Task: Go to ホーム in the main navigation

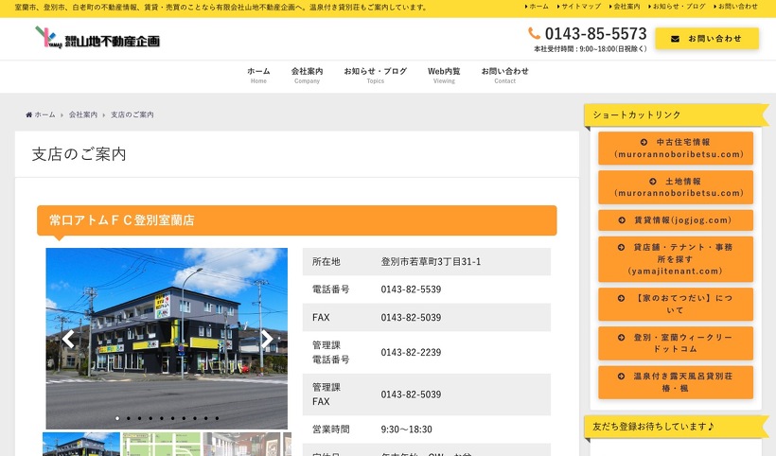Action: [258, 75]
